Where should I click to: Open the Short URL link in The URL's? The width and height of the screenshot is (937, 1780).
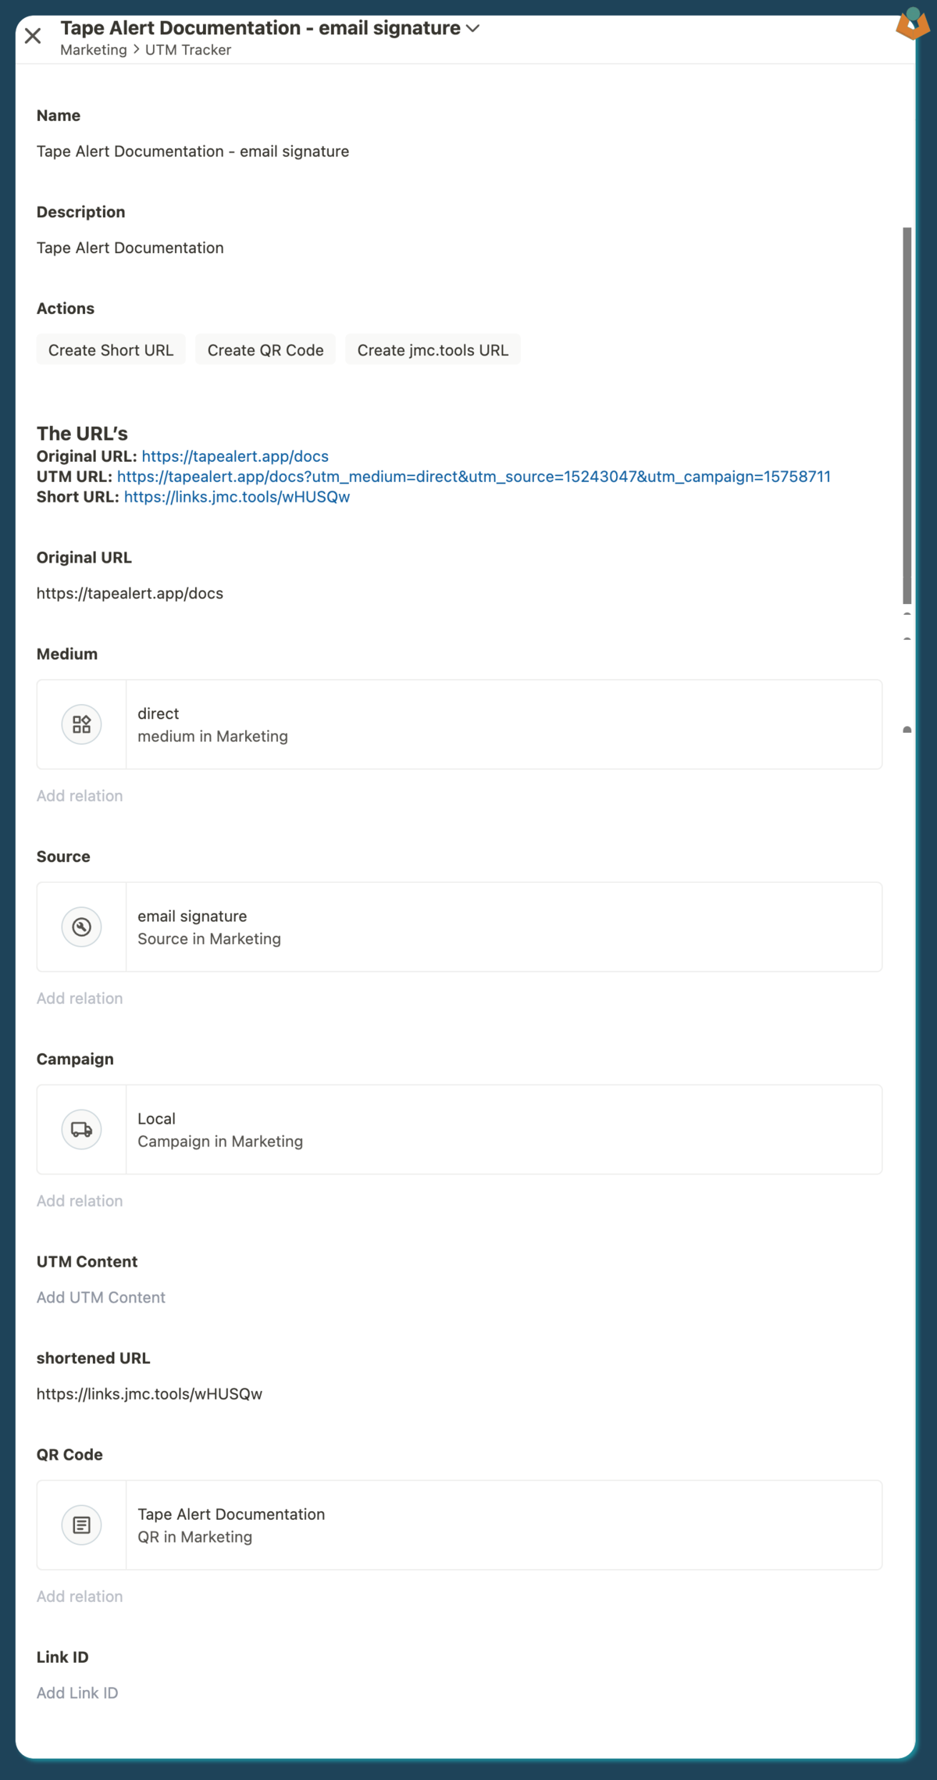click(x=237, y=497)
